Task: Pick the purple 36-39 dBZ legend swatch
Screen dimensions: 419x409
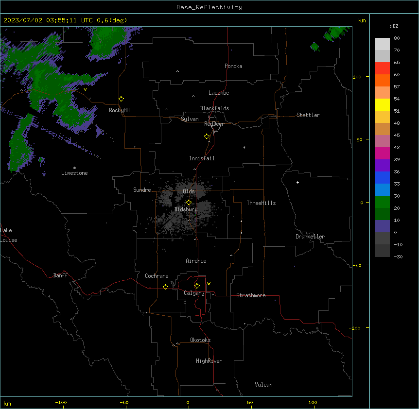Action: [382, 166]
